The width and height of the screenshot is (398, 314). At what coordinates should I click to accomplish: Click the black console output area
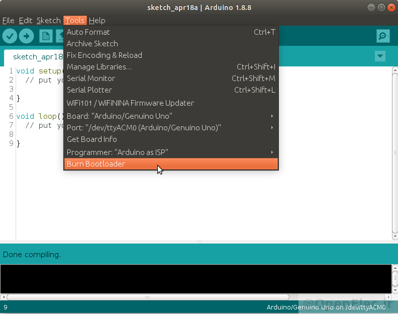pyautogui.click(x=196, y=279)
